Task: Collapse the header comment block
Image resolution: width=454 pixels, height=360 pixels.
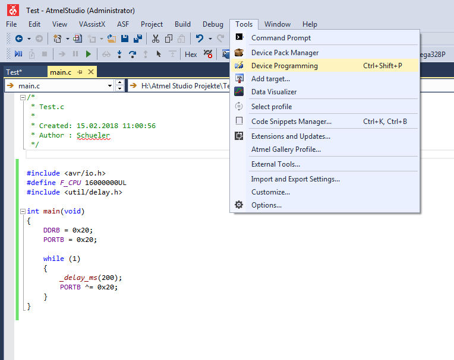Action: click(22, 97)
